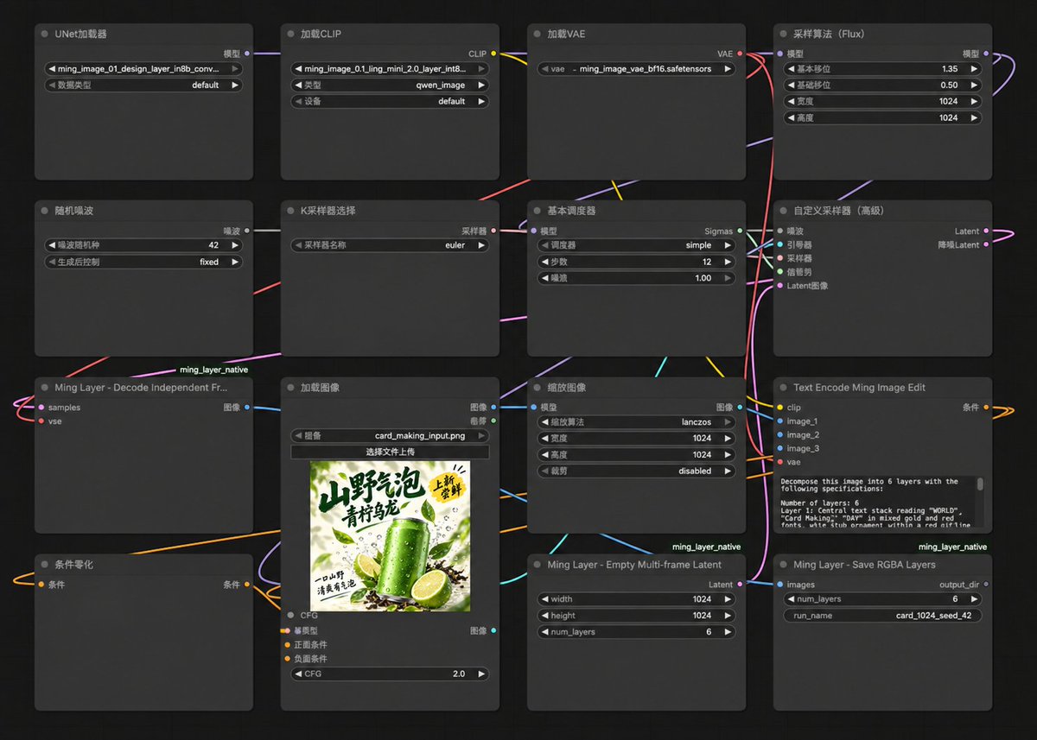Increase num_layers in Empty Multi-frame Latent node
This screenshot has width=1037, height=740.
click(x=728, y=632)
